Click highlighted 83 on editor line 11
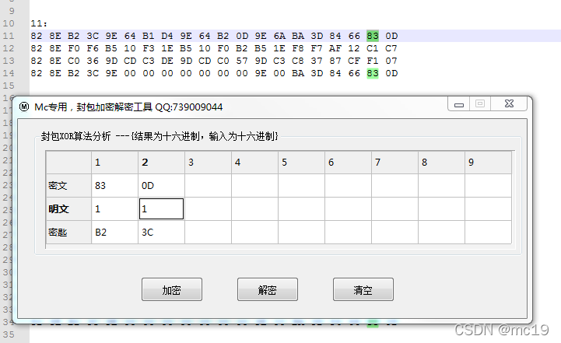This screenshot has width=561, height=343. coord(373,36)
